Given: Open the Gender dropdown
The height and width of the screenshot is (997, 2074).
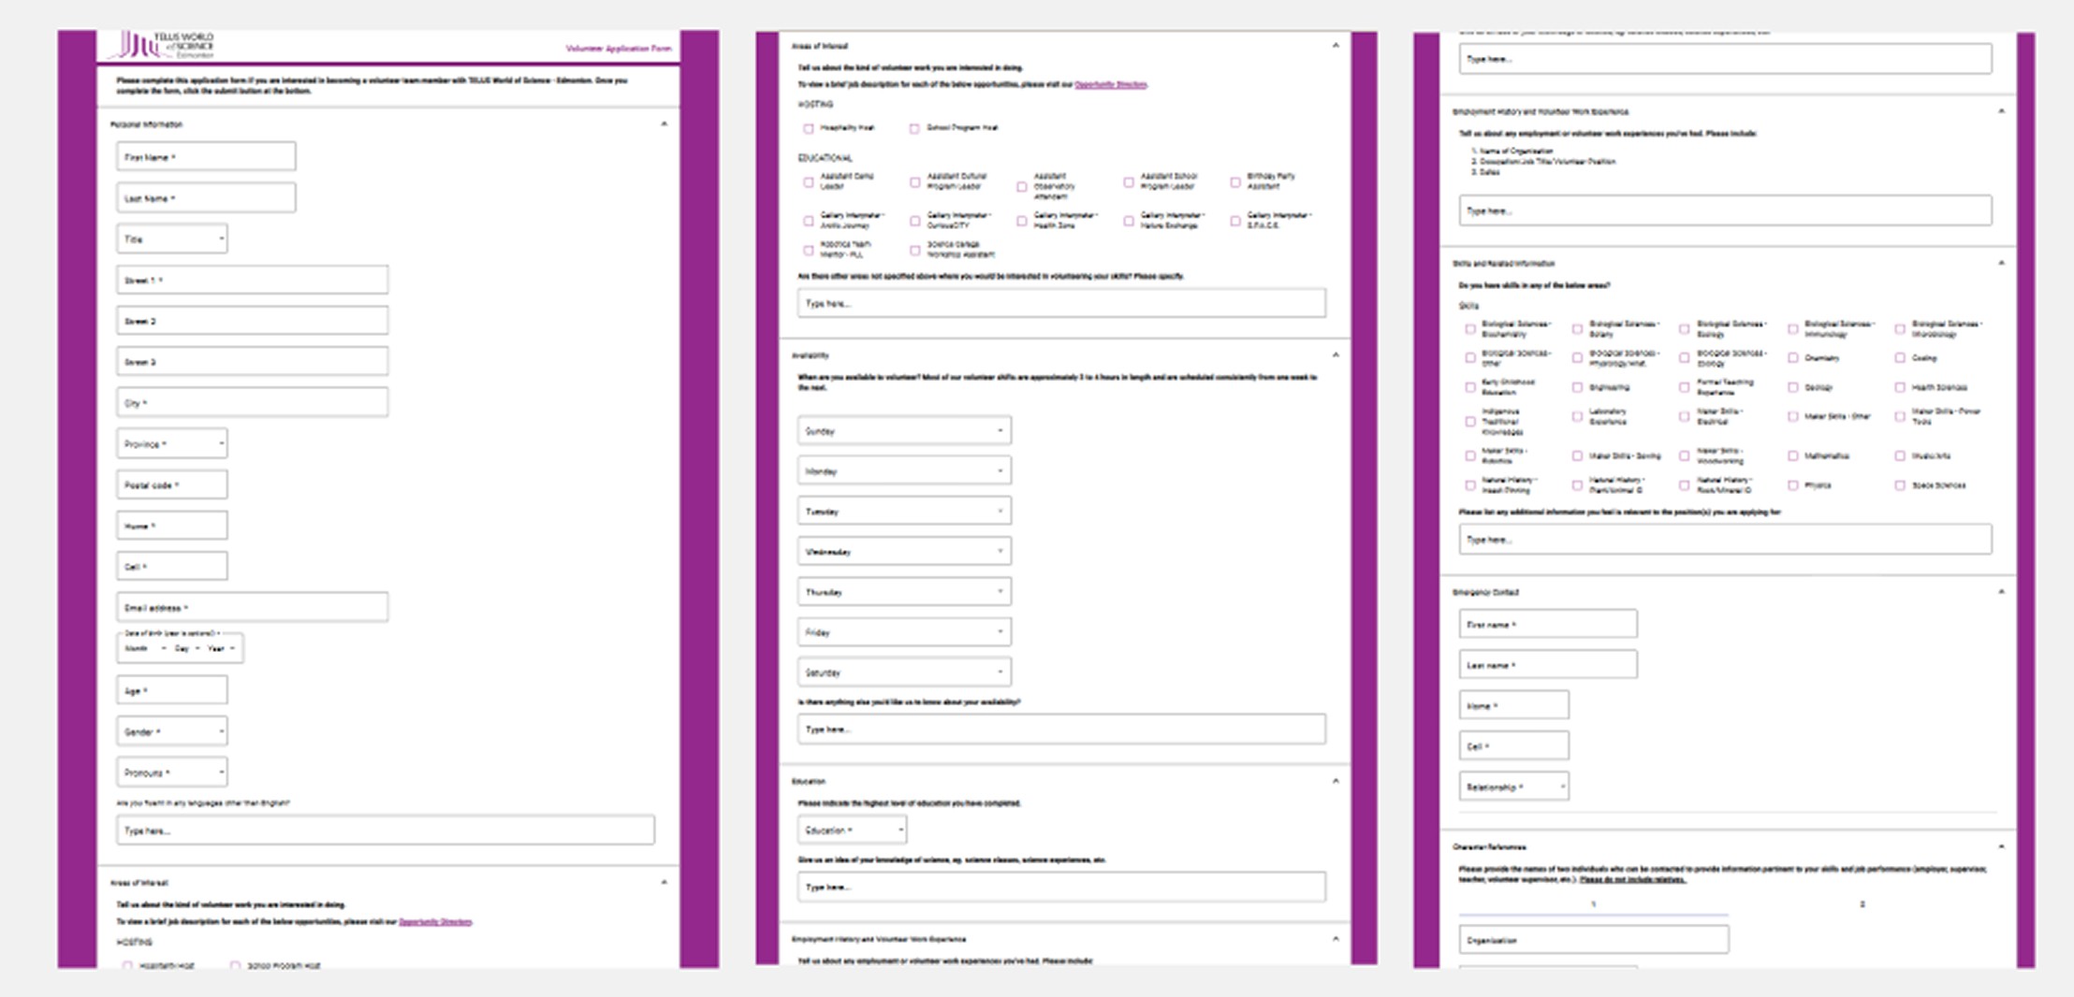Looking at the screenshot, I should (x=172, y=731).
